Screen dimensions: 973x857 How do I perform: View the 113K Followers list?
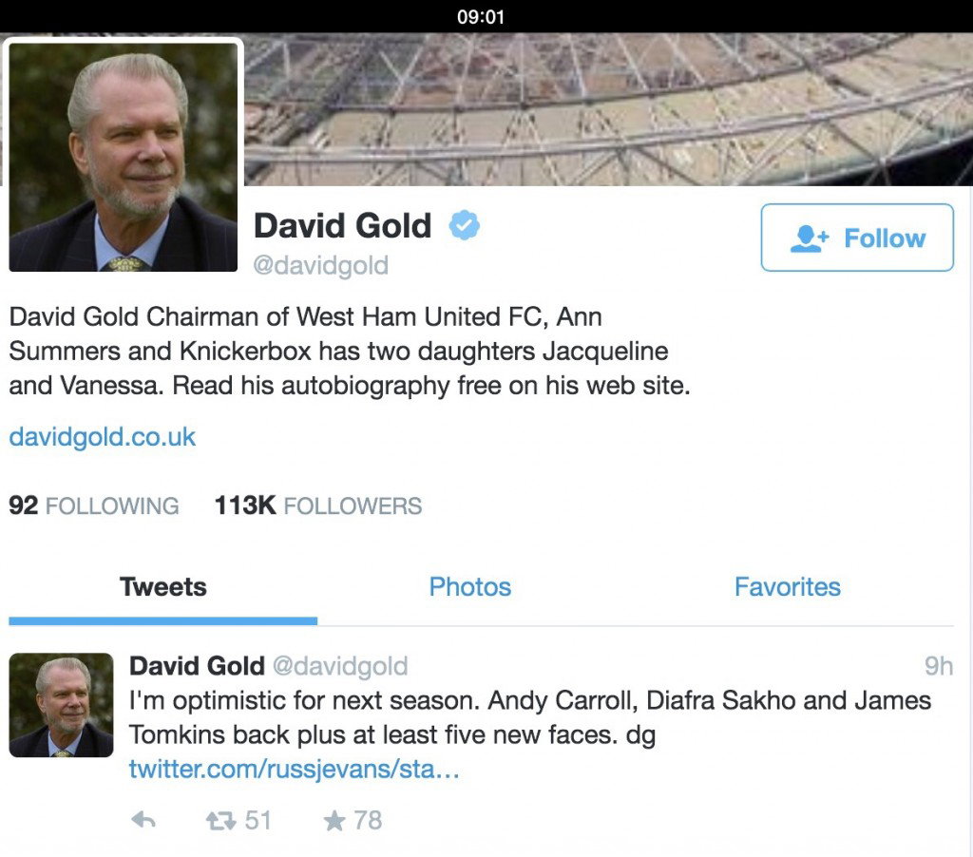[318, 505]
